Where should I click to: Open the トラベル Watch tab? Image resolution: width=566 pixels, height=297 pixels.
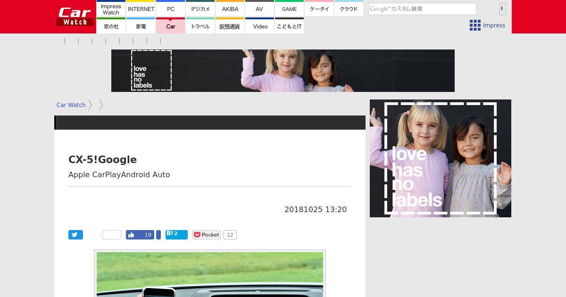200,26
